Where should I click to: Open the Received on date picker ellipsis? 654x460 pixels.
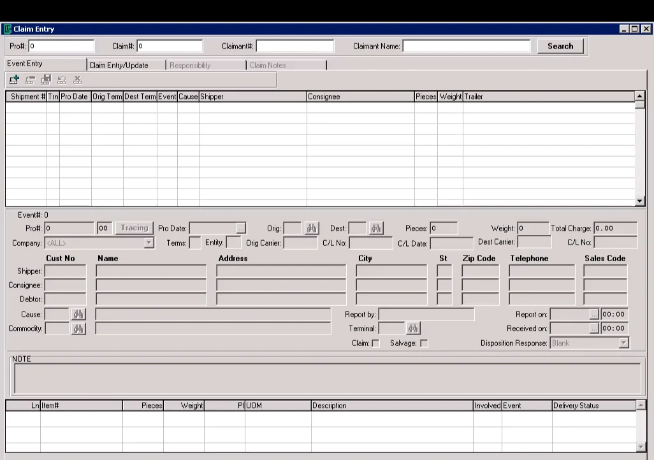[594, 329]
